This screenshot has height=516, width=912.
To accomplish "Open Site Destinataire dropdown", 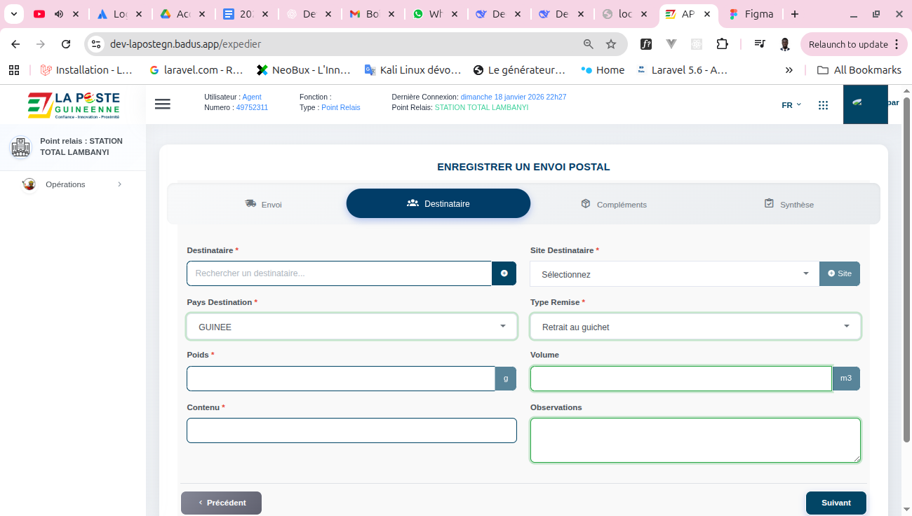I will (673, 274).
